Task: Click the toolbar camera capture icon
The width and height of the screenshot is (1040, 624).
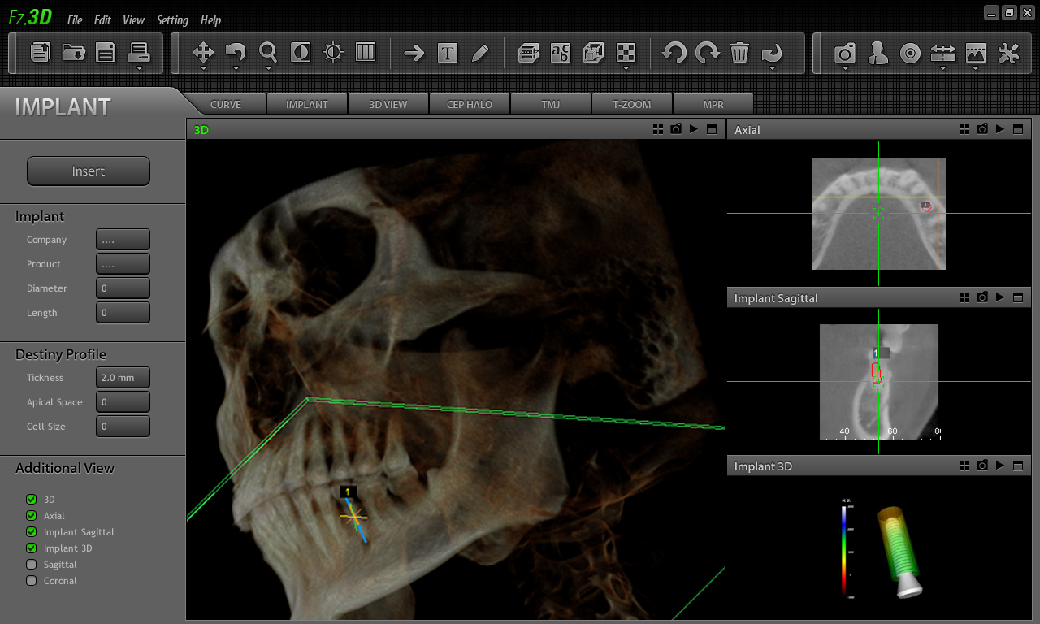Action: pyautogui.click(x=846, y=54)
